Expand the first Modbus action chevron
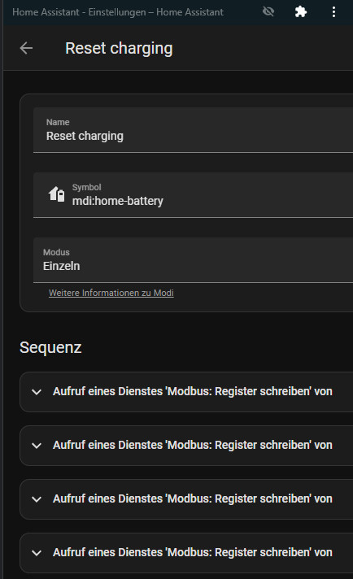The width and height of the screenshot is (353, 579). click(x=37, y=392)
